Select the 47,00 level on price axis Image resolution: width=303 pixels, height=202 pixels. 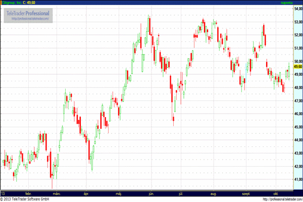(x=297, y=100)
